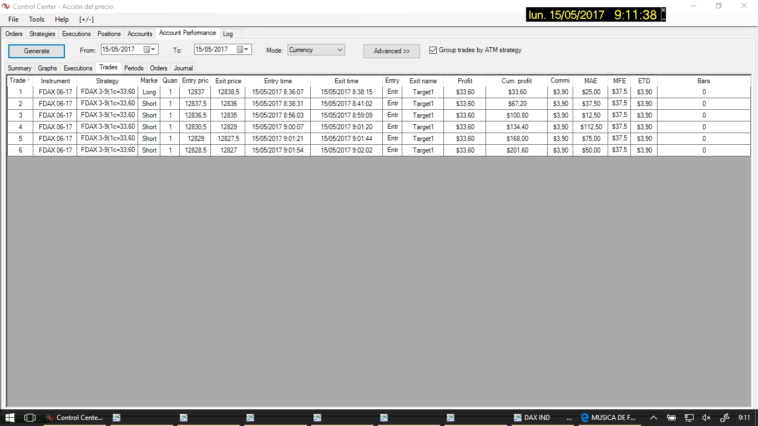The height and width of the screenshot is (426, 758).
Task: Open the File menu
Action: (13, 19)
